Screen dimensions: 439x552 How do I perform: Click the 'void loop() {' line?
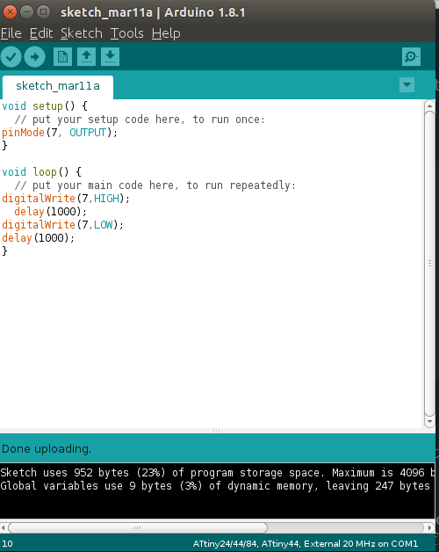click(42, 172)
